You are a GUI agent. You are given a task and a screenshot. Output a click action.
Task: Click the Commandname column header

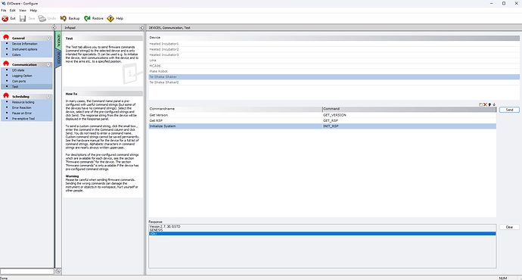tap(235, 109)
